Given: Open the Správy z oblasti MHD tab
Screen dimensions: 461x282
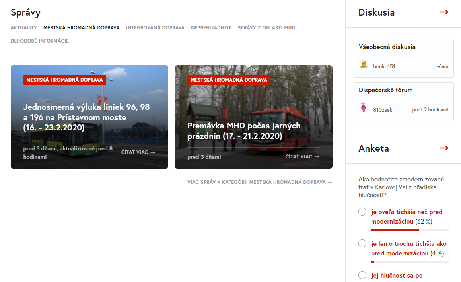Looking at the screenshot, I should point(266,28).
